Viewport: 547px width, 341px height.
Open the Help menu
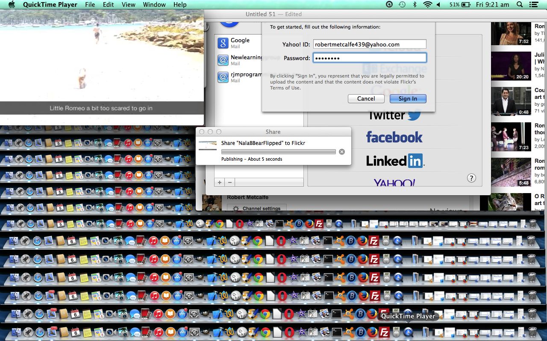pos(180,5)
